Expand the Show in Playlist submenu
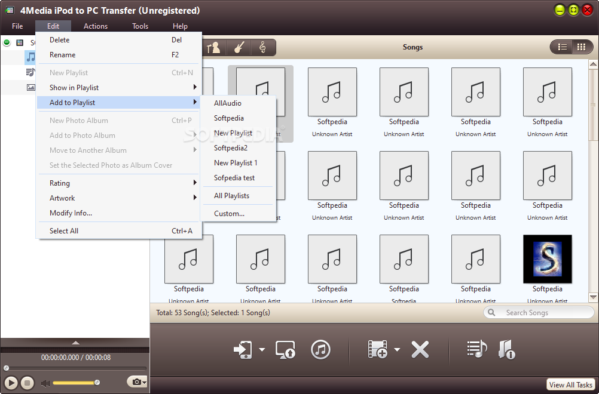 pos(118,87)
